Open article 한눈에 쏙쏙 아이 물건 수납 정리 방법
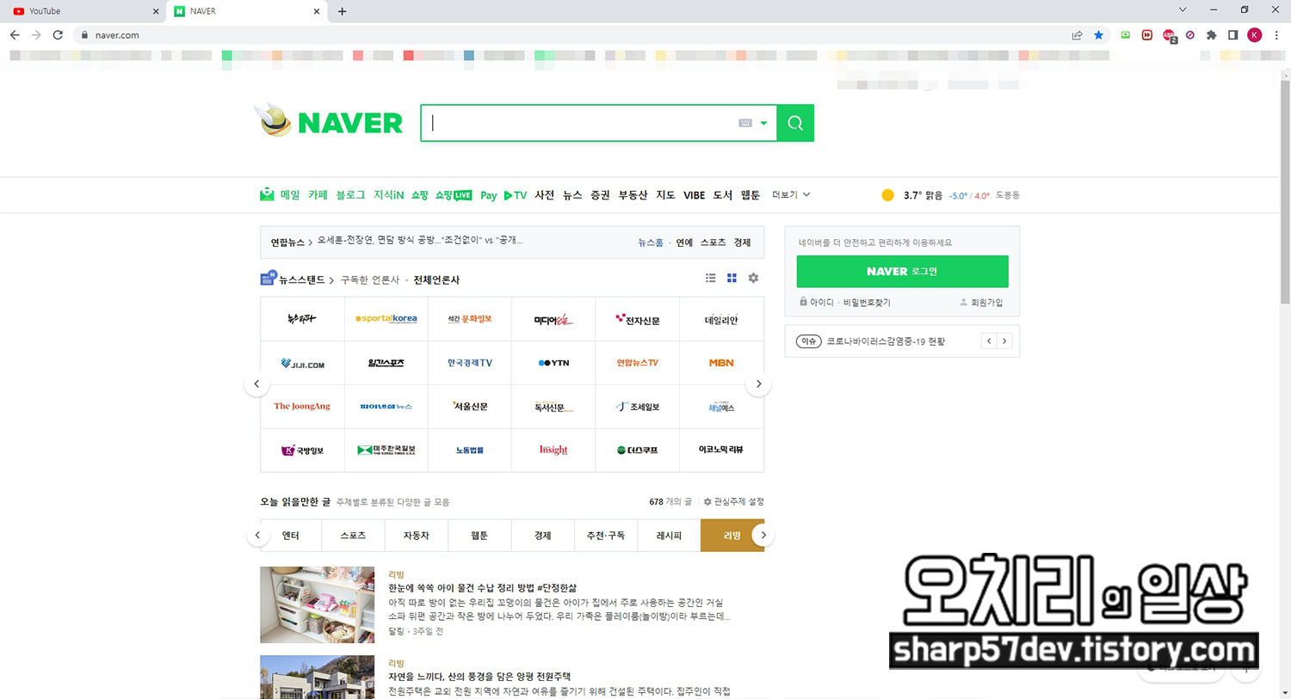 [x=482, y=588]
